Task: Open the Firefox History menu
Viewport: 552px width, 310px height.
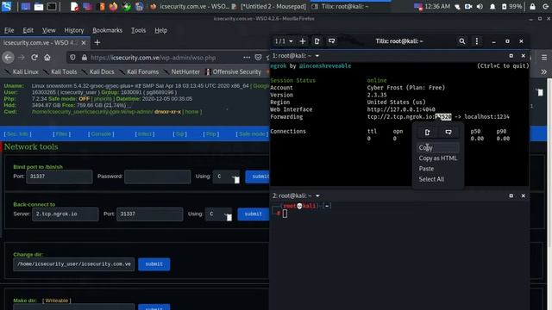Action: (74, 30)
